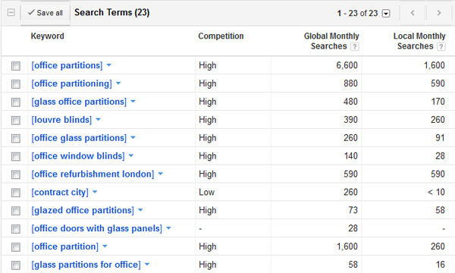This screenshot has width=455, height=273.
Task: Check the box for [glass office partitions]
Action: coord(16,102)
